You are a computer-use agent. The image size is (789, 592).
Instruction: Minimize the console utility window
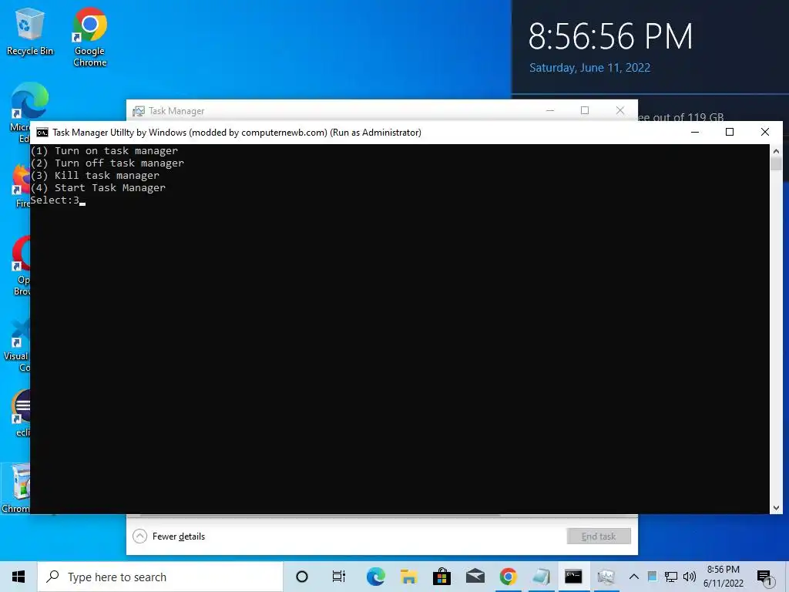coord(695,132)
